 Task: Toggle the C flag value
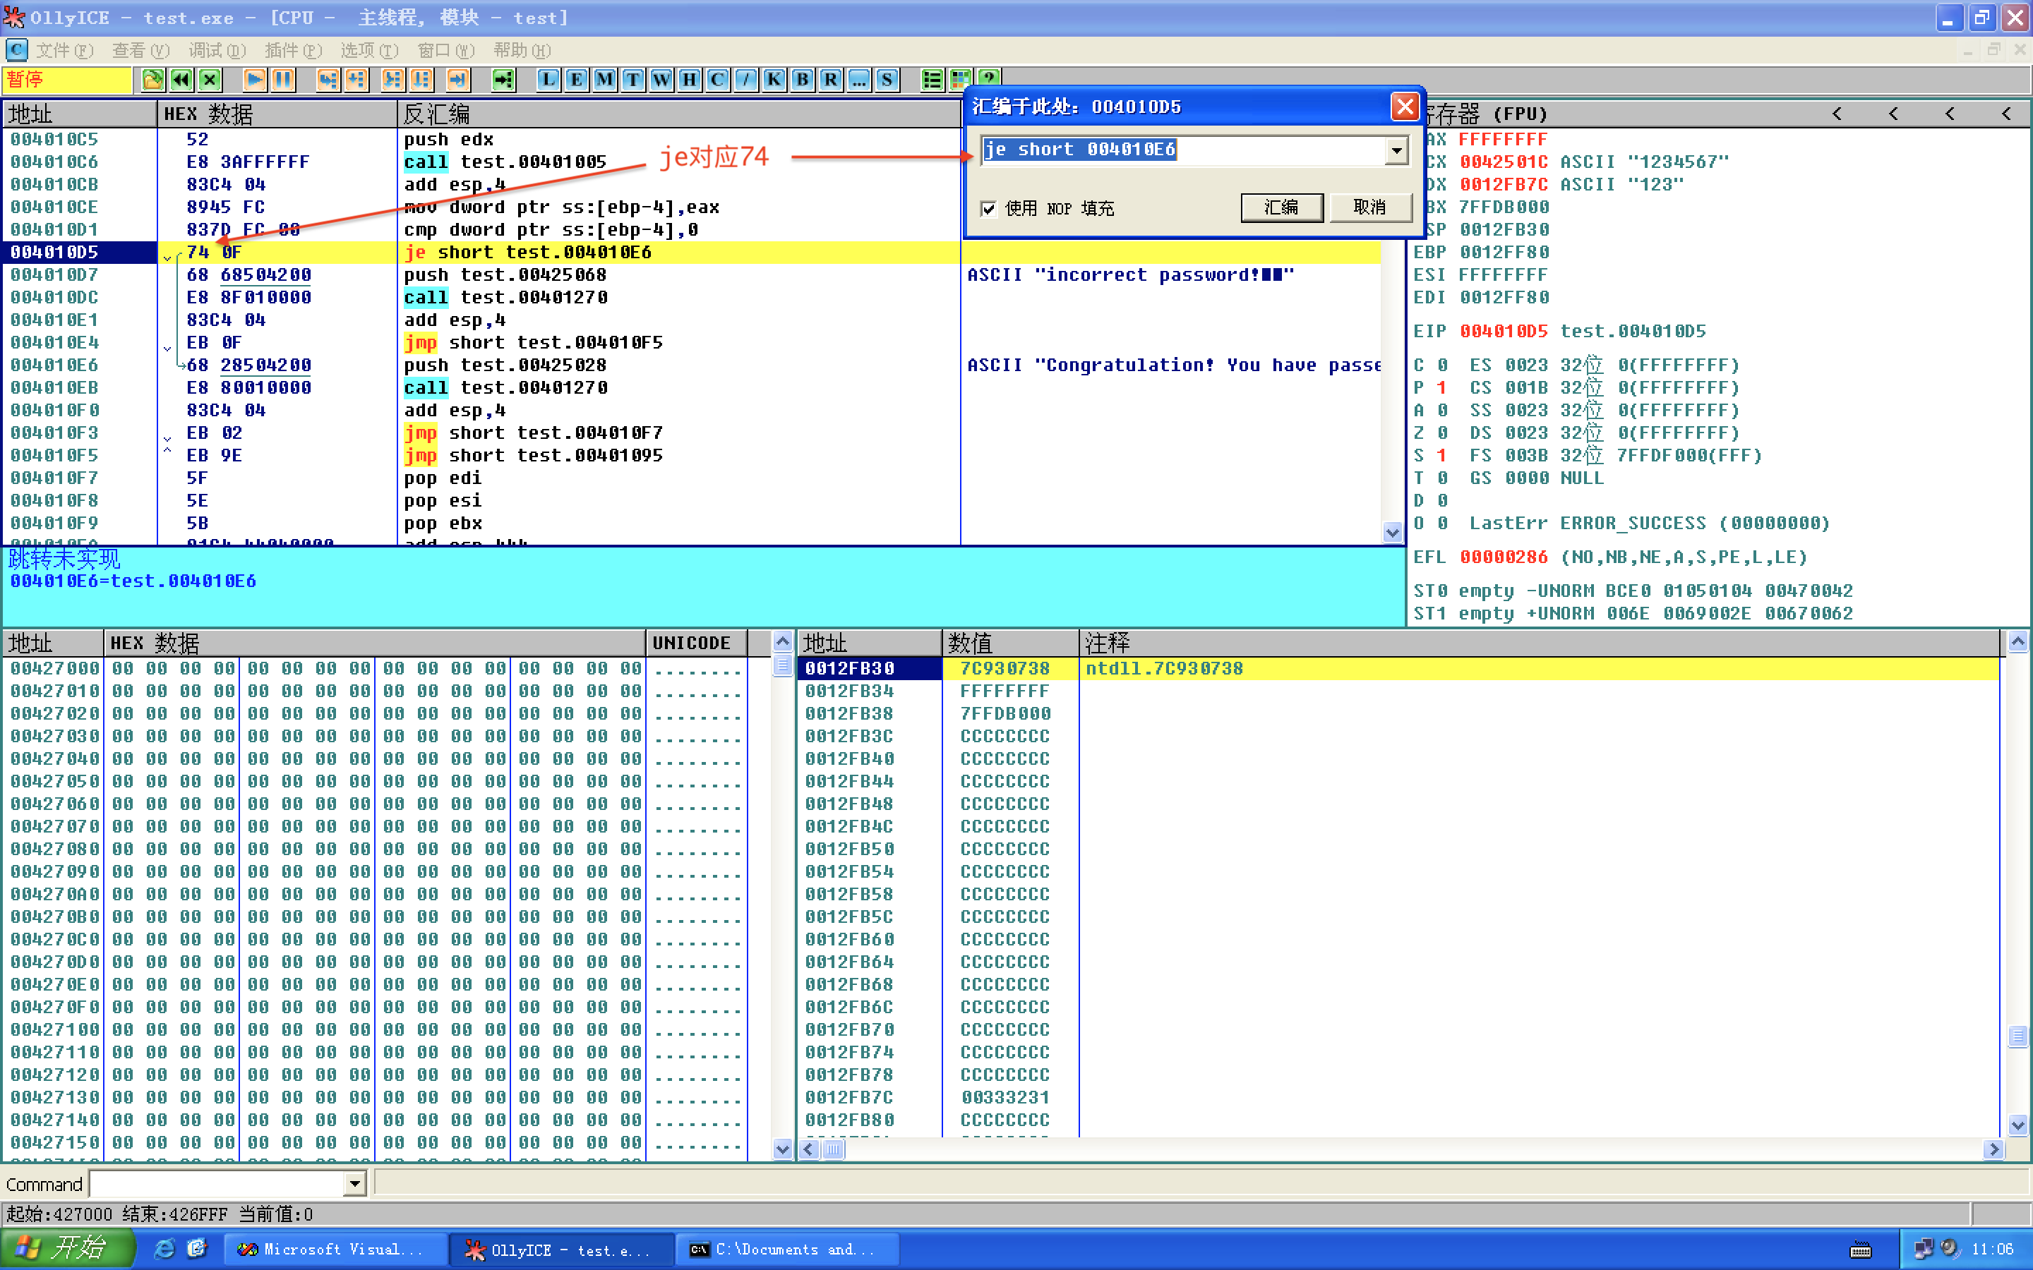click(1441, 365)
